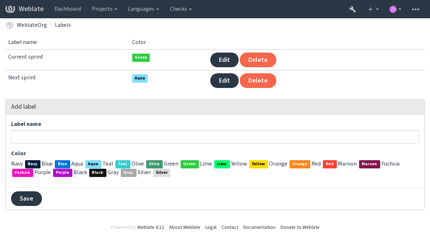The width and height of the screenshot is (430, 241).
Task: Expand the Checks menu
Action: 181,9
